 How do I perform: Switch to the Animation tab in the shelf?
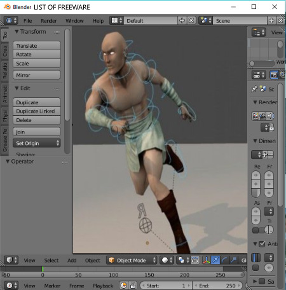click(x=5, y=94)
